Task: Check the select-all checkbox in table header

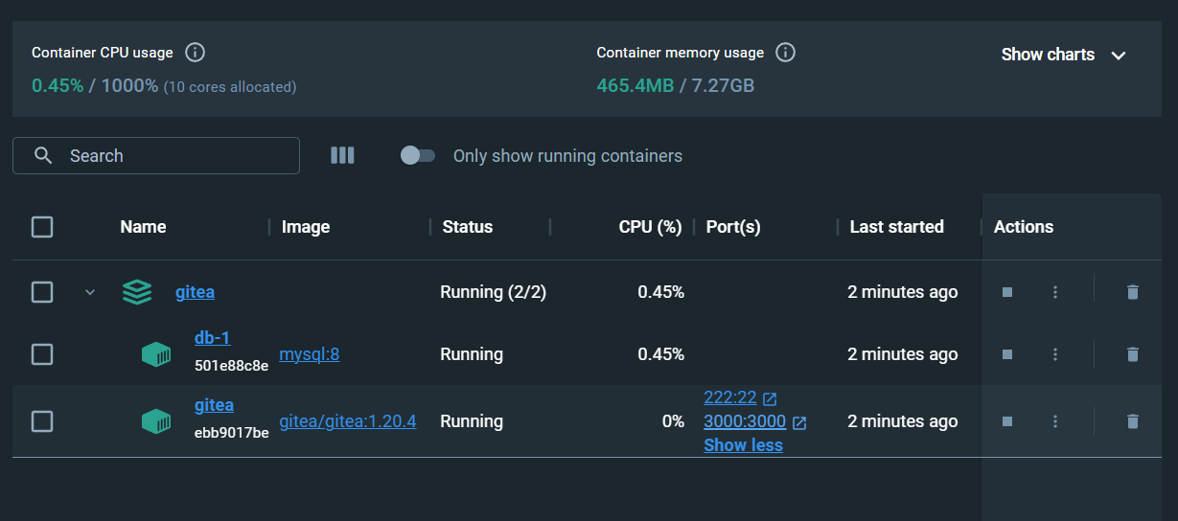Action: tap(42, 227)
